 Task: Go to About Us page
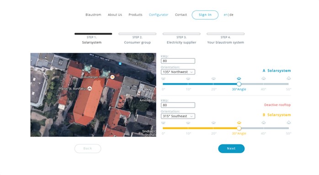(x=115, y=15)
